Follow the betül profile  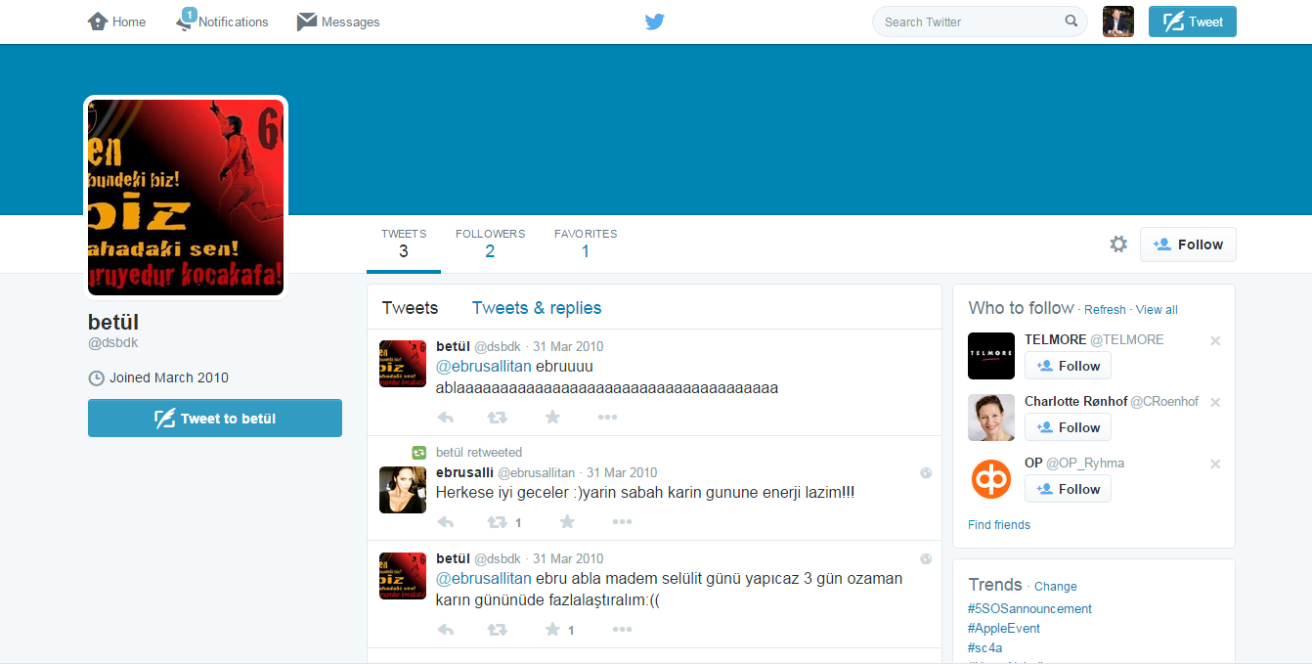1188,244
